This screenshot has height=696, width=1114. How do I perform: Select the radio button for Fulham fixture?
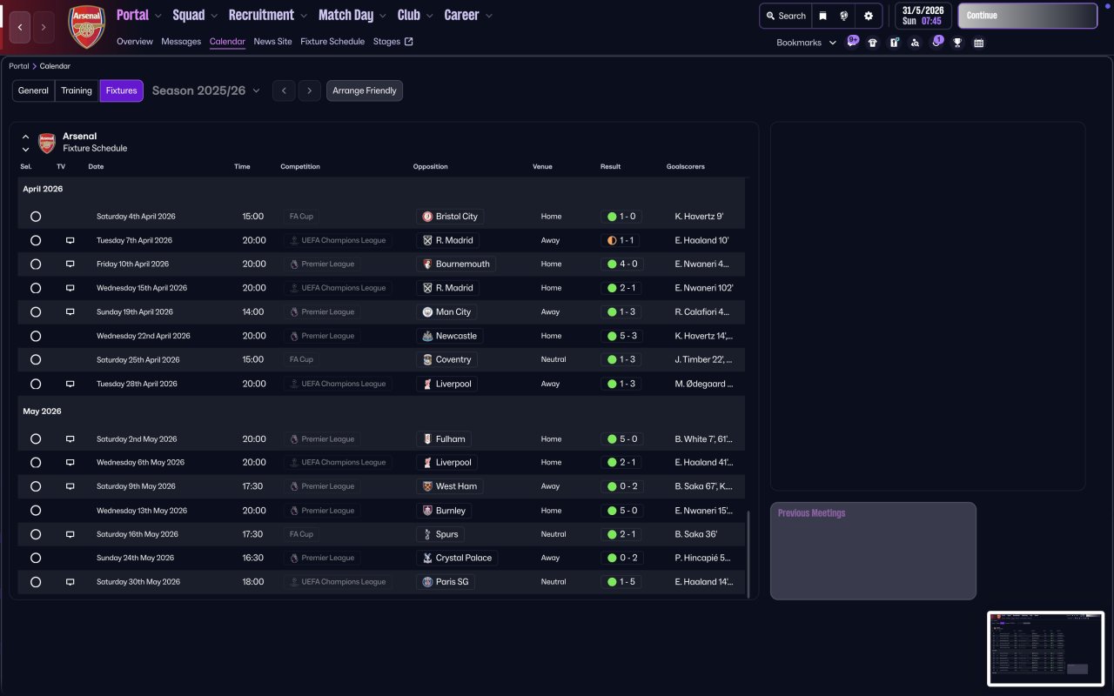click(x=36, y=439)
